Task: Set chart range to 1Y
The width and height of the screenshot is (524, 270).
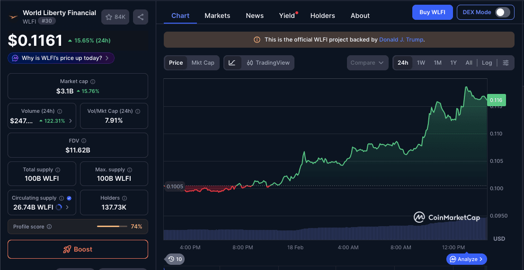Action: click(453, 63)
